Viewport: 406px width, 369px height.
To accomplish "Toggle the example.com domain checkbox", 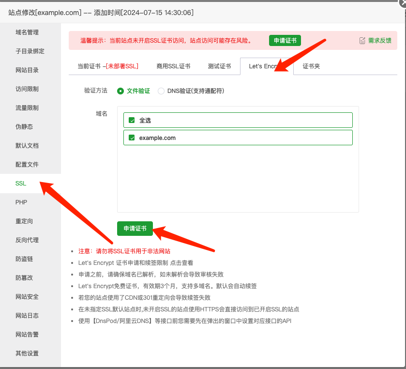I will point(132,138).
